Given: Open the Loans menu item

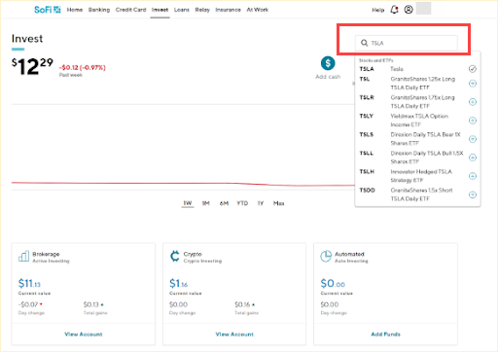Looking at the screenshot, I should [182, 10].
